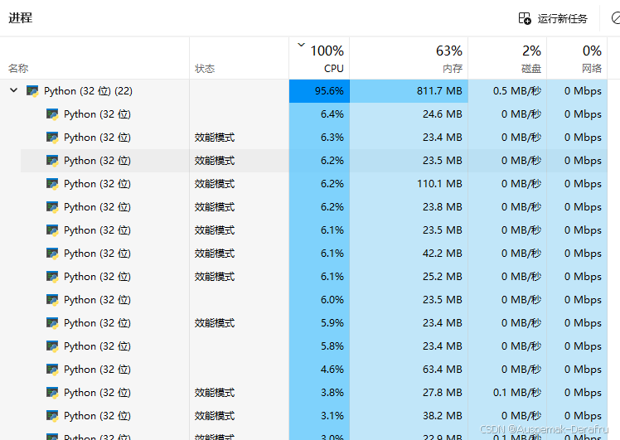Click the Run new task icon
Screen dimensions: 620x440
point(525,18)
